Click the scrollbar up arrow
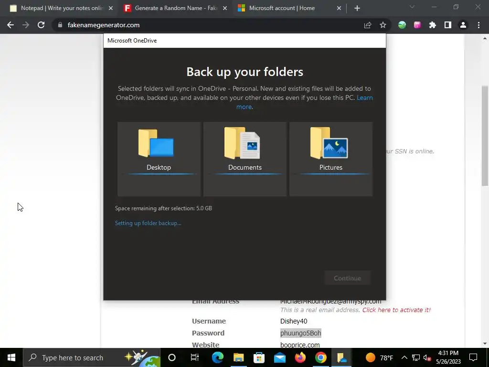Viewport: 489px width, 367px height. click(x=485, y=39)
